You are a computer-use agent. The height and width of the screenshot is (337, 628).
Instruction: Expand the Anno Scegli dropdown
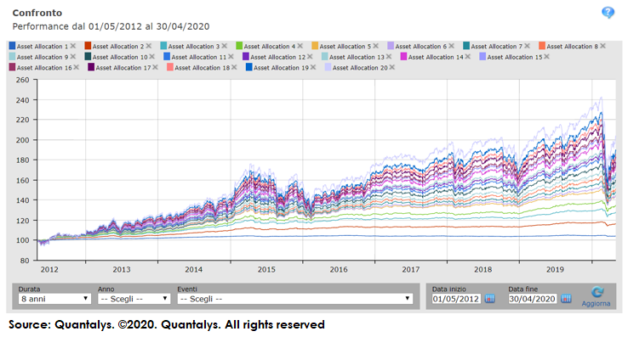point(134,299)
